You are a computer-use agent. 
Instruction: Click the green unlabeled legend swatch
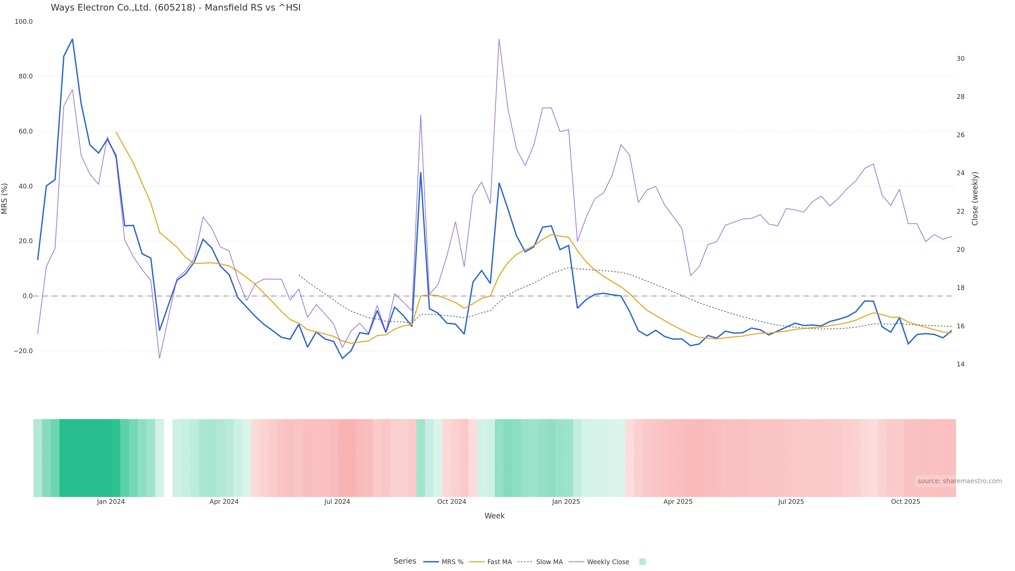(642, 562)
